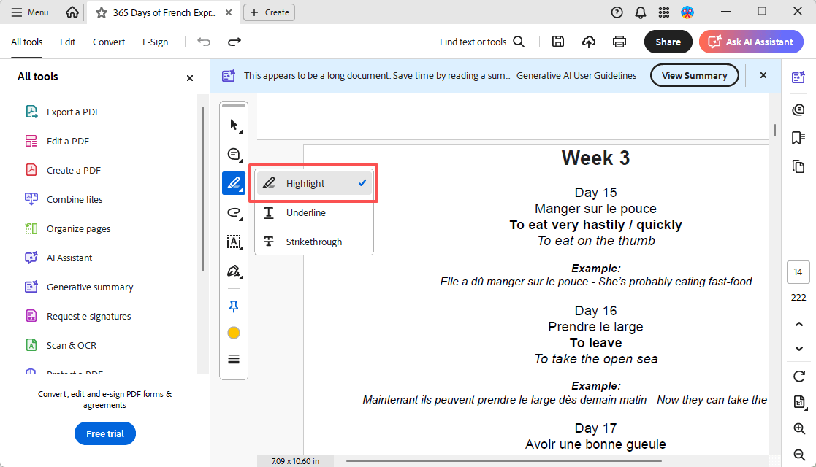Viewport: 816px width, 467px height.
Task: Open Scan & OCR tool
Action: point(61,345)
